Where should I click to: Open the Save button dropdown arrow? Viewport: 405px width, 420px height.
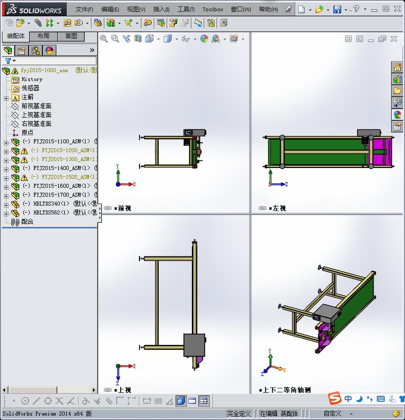pyautogui.click(x=346, y=10)
